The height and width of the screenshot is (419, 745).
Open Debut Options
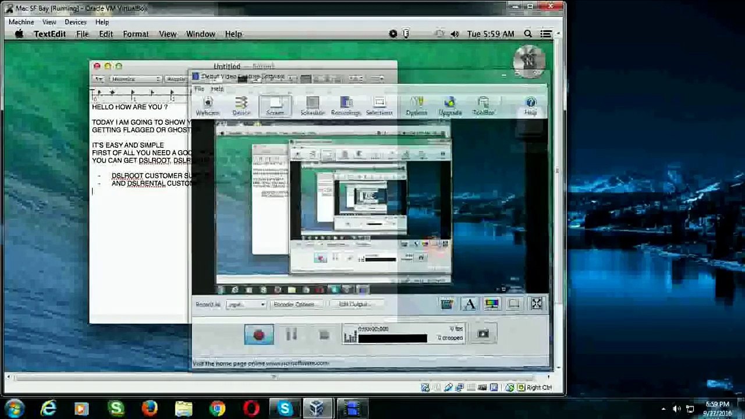tap(417, 105)
